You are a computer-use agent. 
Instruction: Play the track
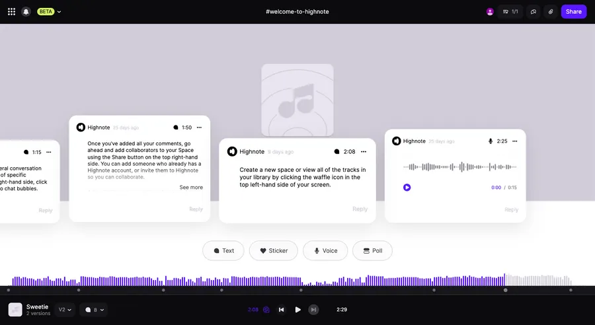click(x=298, y=309)
